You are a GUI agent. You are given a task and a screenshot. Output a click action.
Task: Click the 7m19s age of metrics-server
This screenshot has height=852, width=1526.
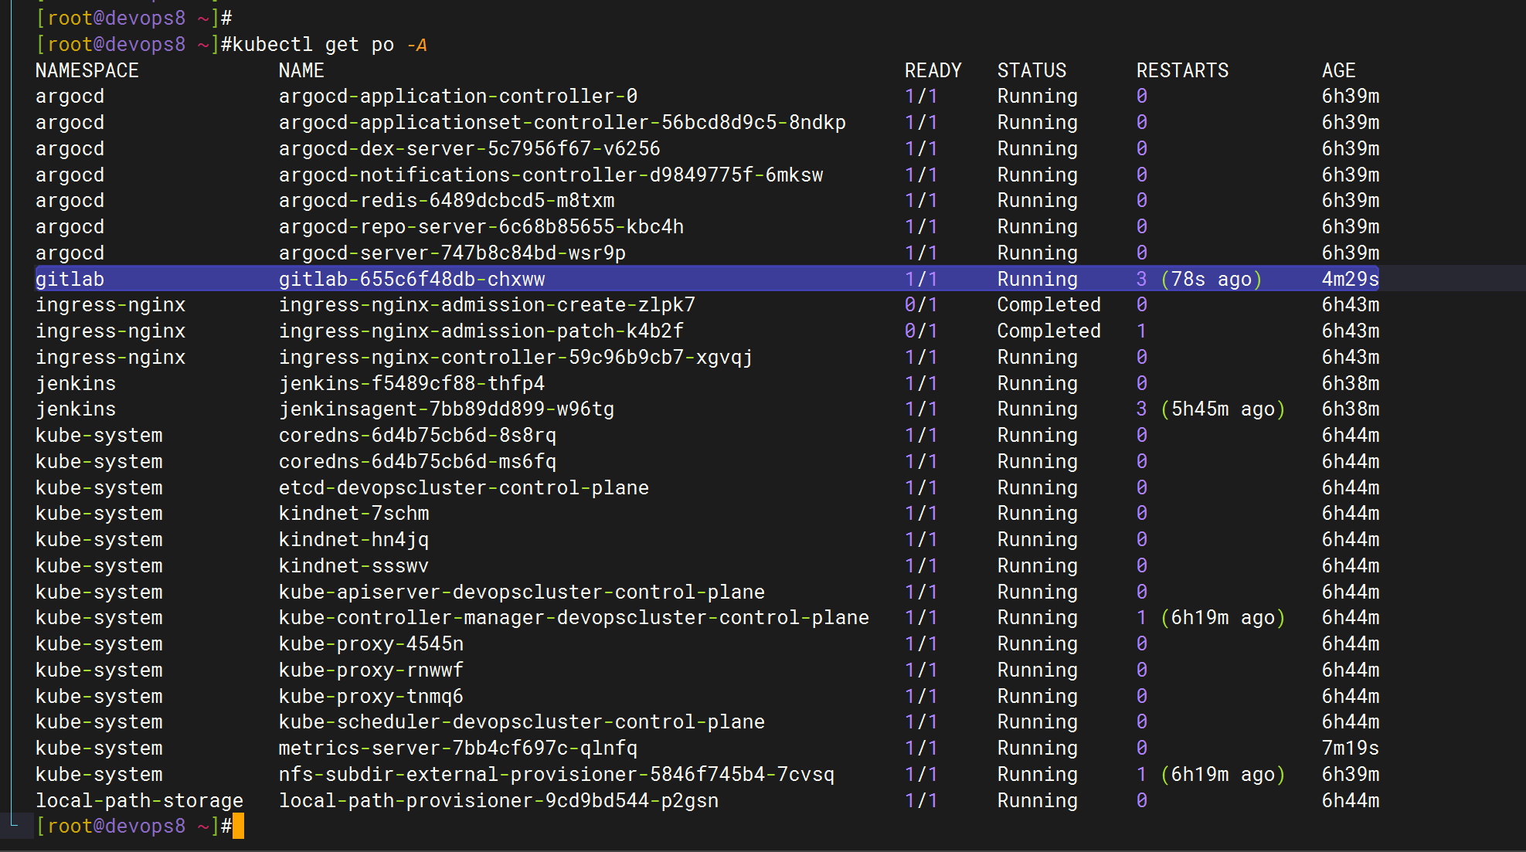coord(1351,748)
